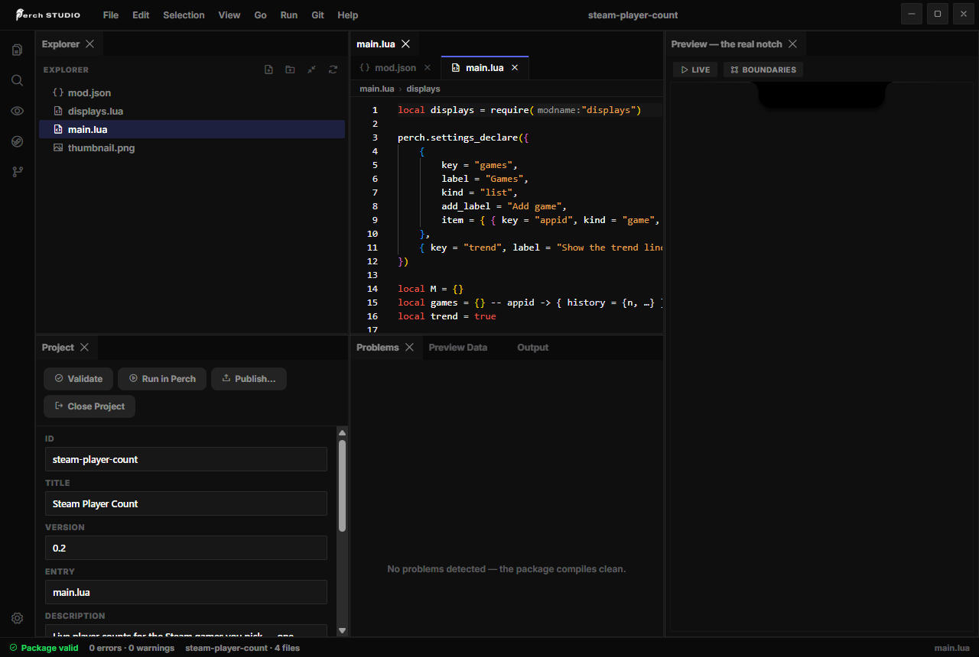
Task: Select the Problems tab
Action: click(378, 348)
